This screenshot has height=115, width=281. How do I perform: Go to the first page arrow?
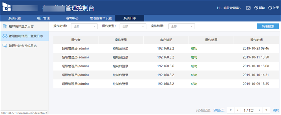[231, 110]
